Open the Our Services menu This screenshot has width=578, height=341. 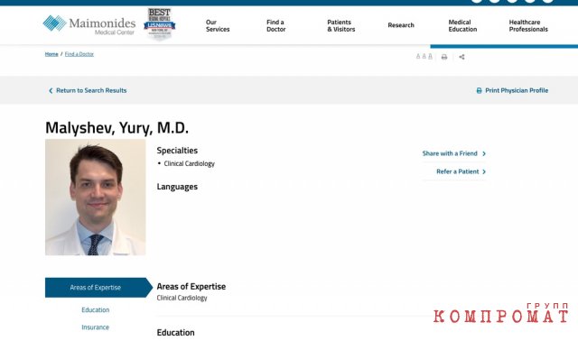pyautogui.click(x=218, y=25)
